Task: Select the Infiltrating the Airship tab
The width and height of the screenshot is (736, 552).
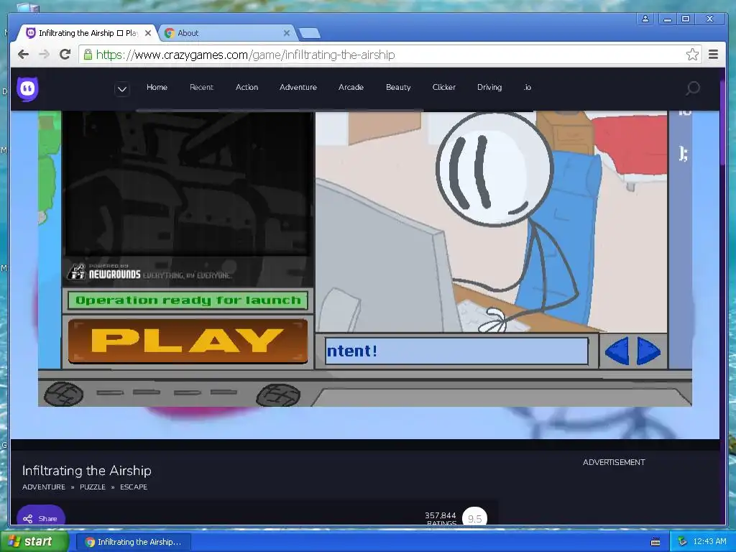Action: (x=87, y=33)
